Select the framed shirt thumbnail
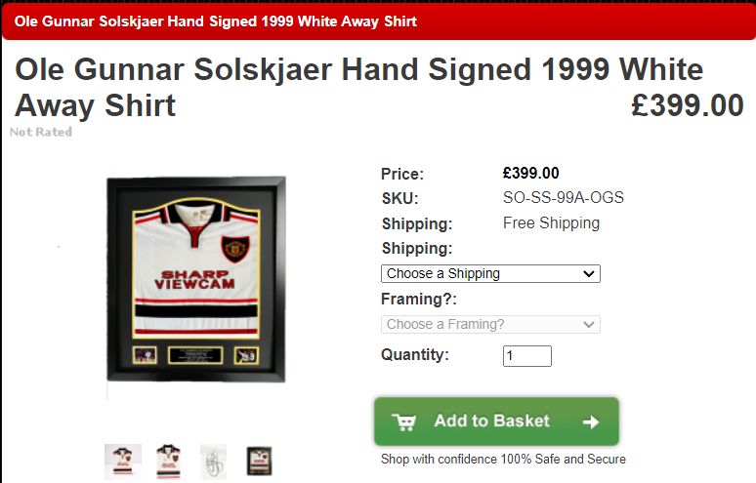This screenshot has width=756, height=483. [260, 461]
